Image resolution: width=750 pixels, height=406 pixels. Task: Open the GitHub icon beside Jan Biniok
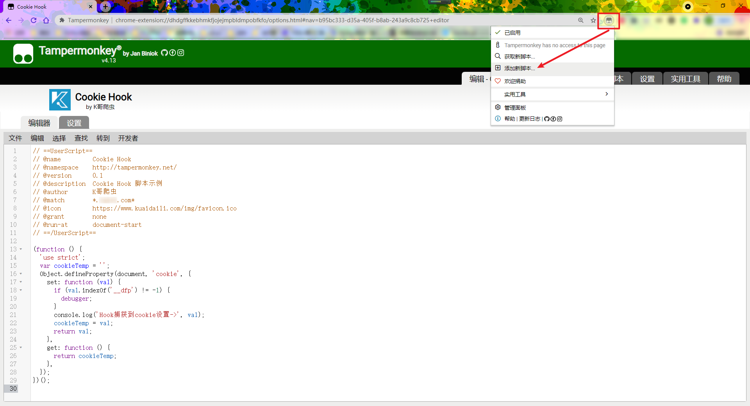(164, 53)
